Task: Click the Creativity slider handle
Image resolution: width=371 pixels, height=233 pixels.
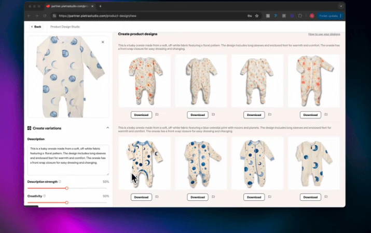Action: (x=67, y=203)
